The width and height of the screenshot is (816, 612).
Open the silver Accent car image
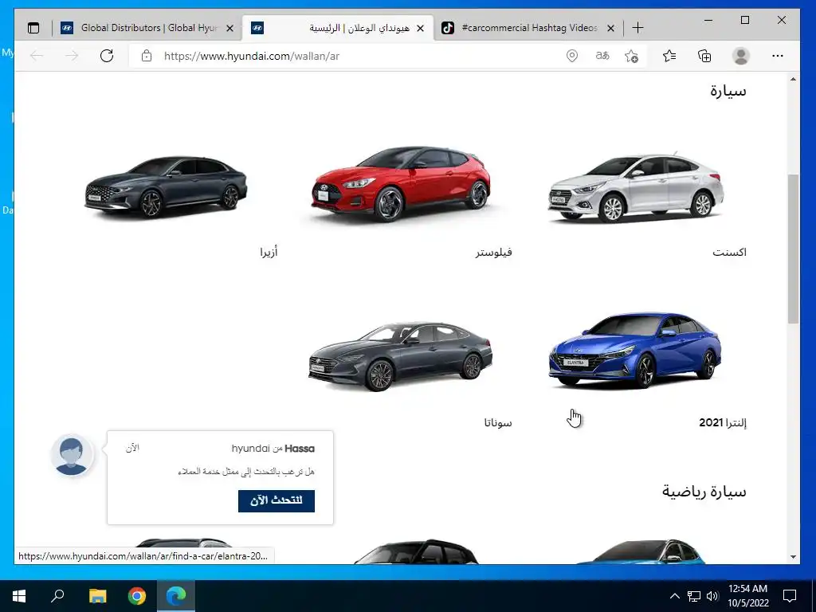[636, 187]
